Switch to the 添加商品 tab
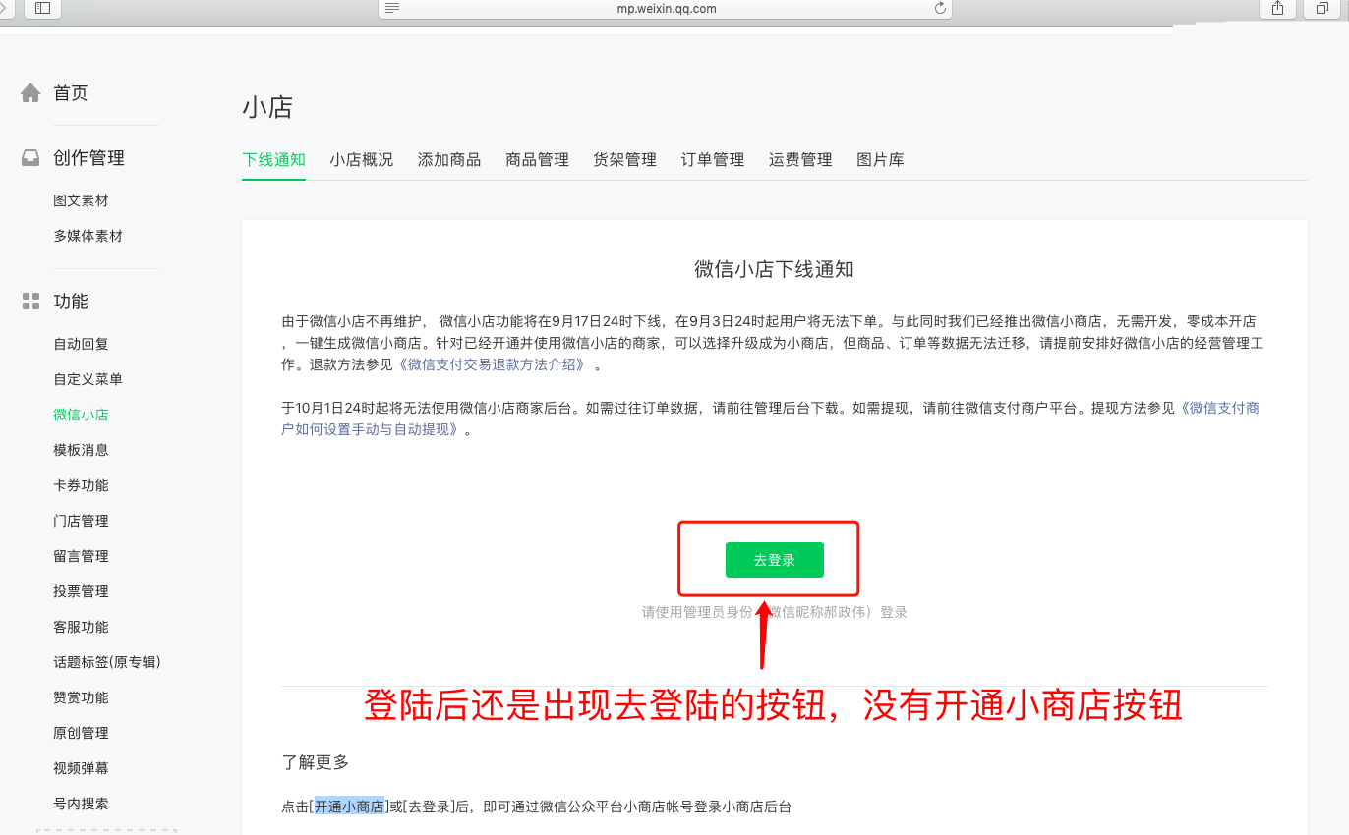 pos(449,159)
